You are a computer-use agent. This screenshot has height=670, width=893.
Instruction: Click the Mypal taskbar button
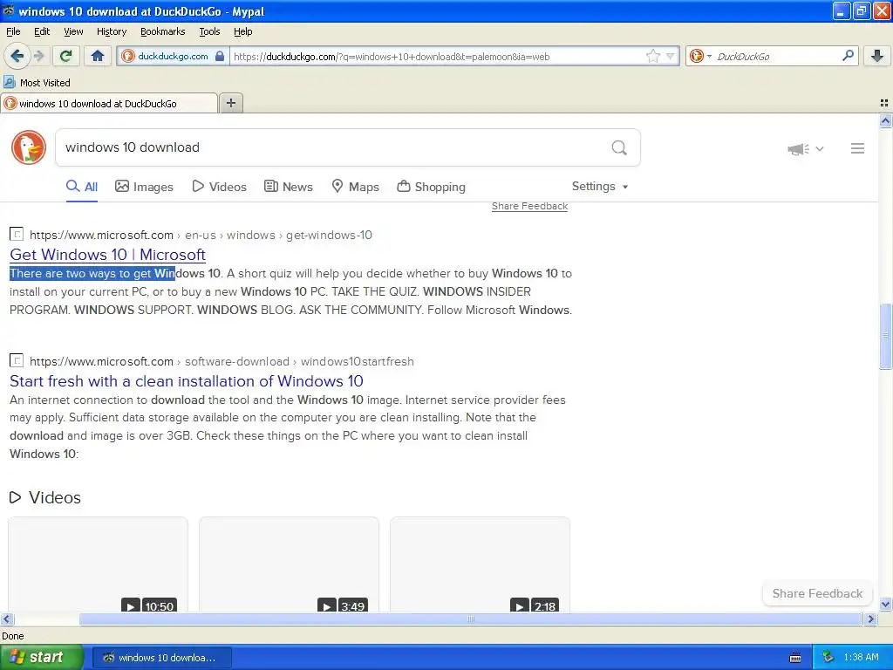[x=161, y=658]
